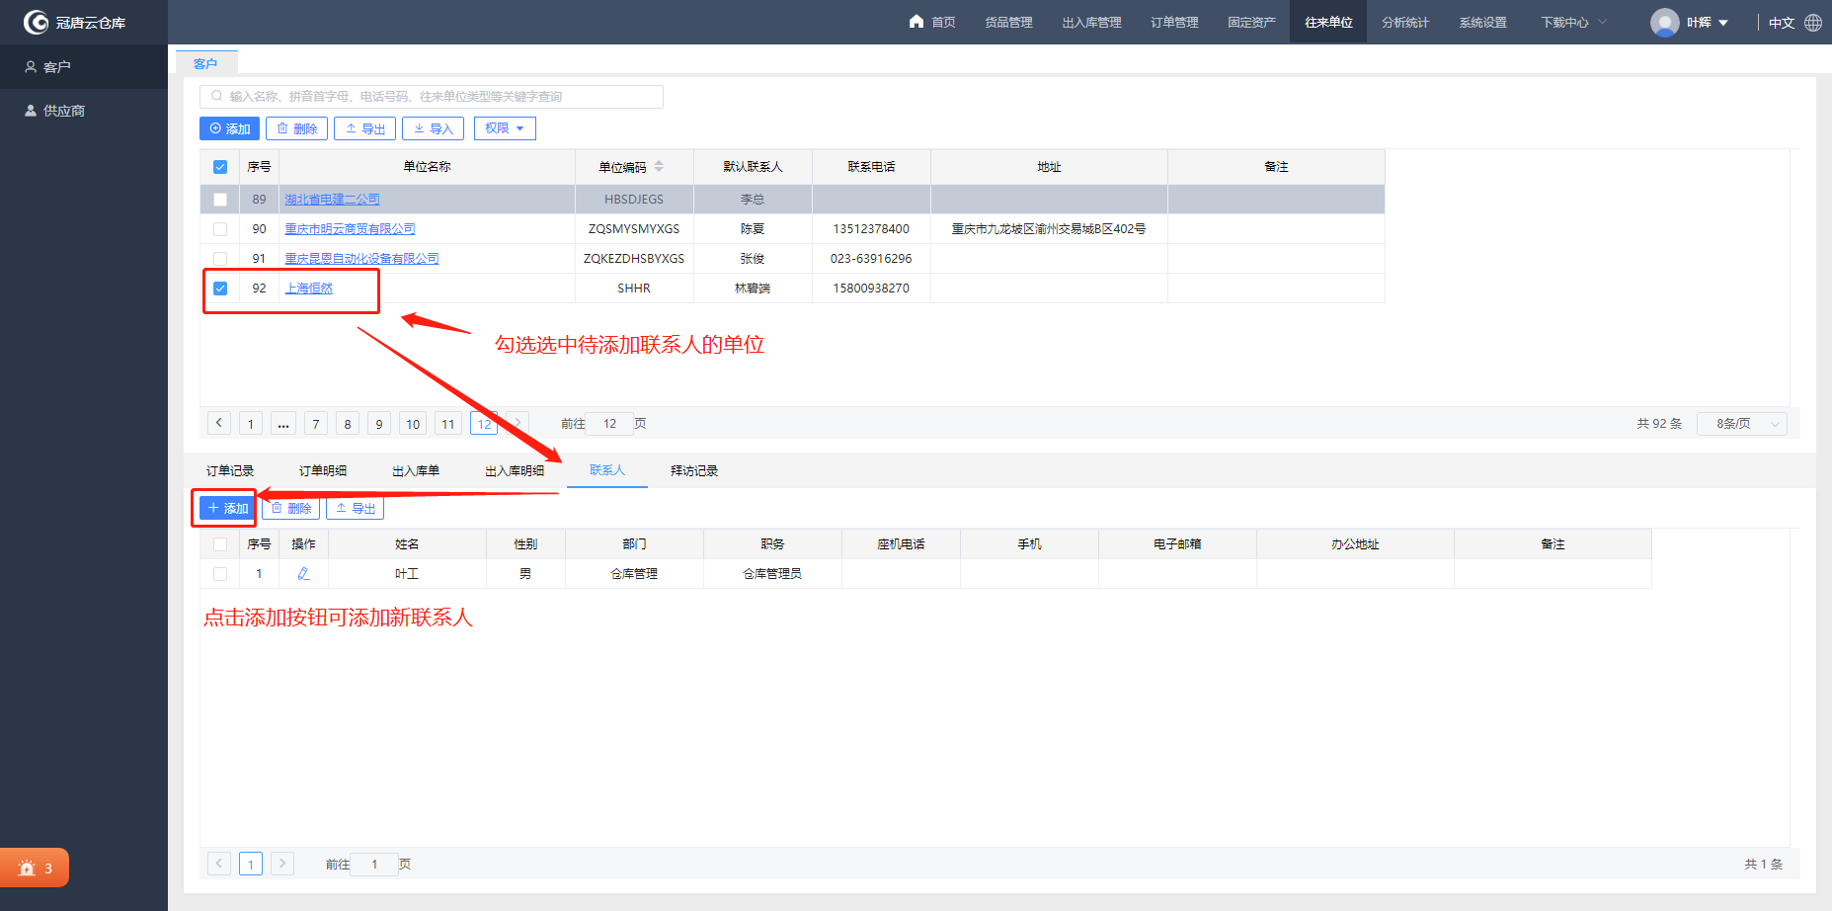Click the customer search input field
This screenshot has width=1832, height=911.
click(x=432, y=96)
